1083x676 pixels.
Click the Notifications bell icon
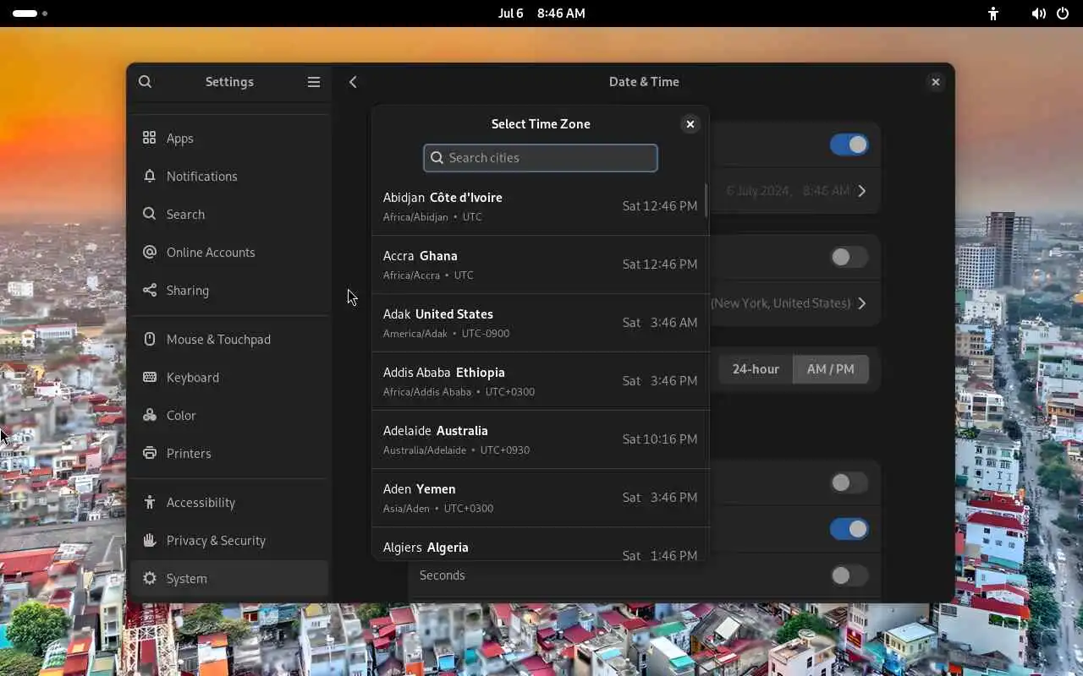click(x=150, y=176)
